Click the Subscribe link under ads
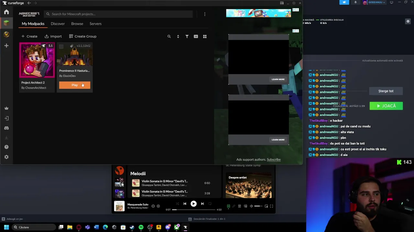 274,159
